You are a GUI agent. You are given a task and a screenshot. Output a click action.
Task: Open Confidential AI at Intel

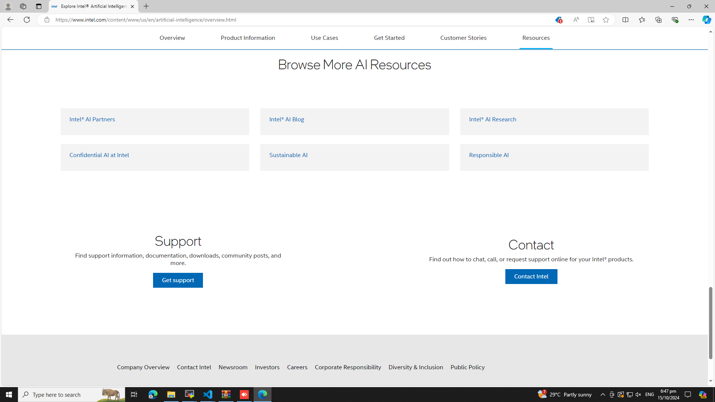(99, 155)
